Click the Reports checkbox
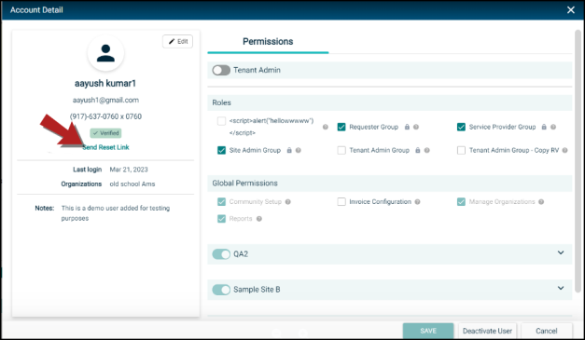Viewport: 585px width, 340px height. (222, 219)
